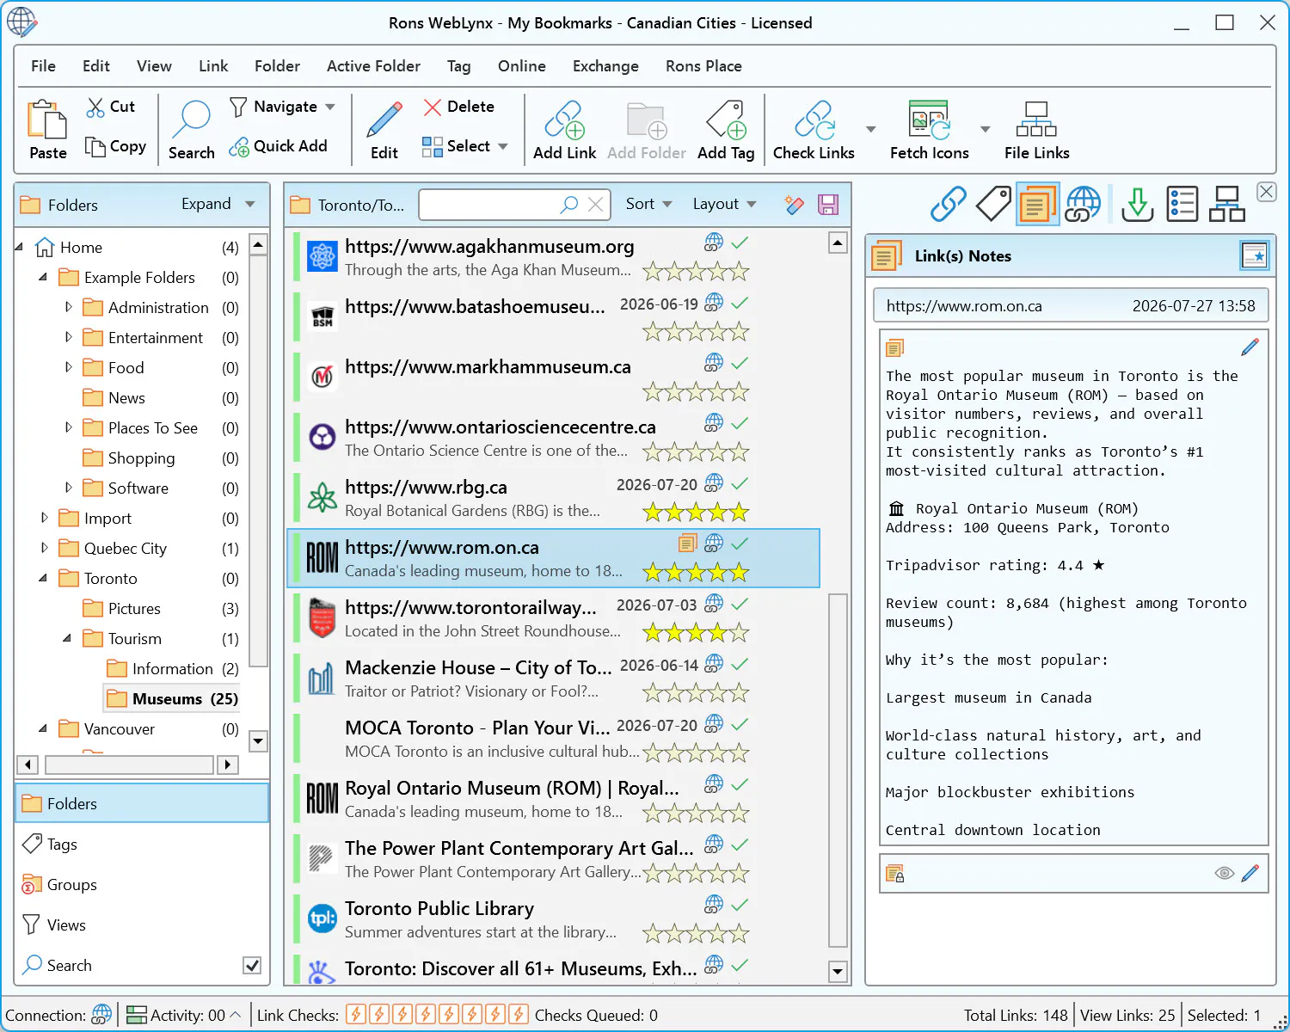The image size is (1290, 1032).
Task: Close the side panel with the X button
Action: (x=1267, y=192)
